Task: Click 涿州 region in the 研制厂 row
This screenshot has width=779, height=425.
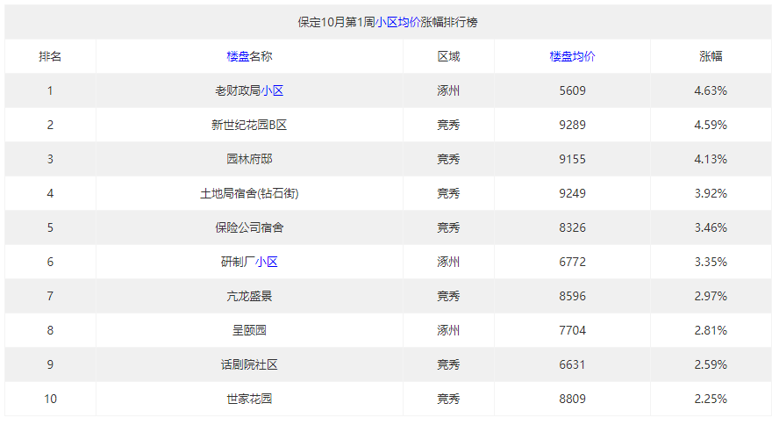Action: pos(448,262)
